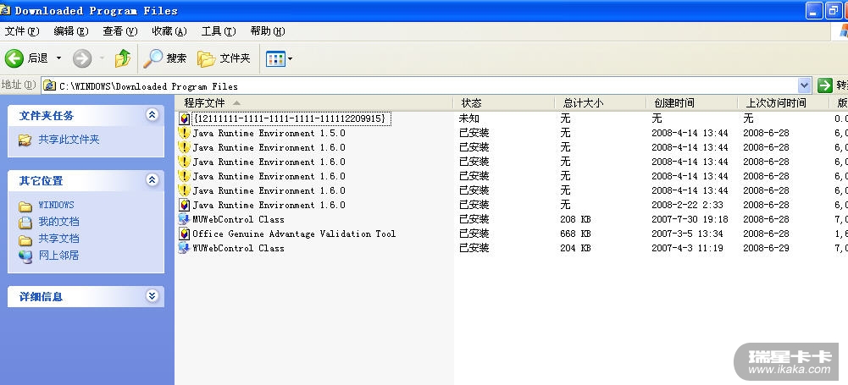Click the share-folder icon in tasks panel
The height and width of the screenshot is (385, 848).
click(x=25, y=140)
